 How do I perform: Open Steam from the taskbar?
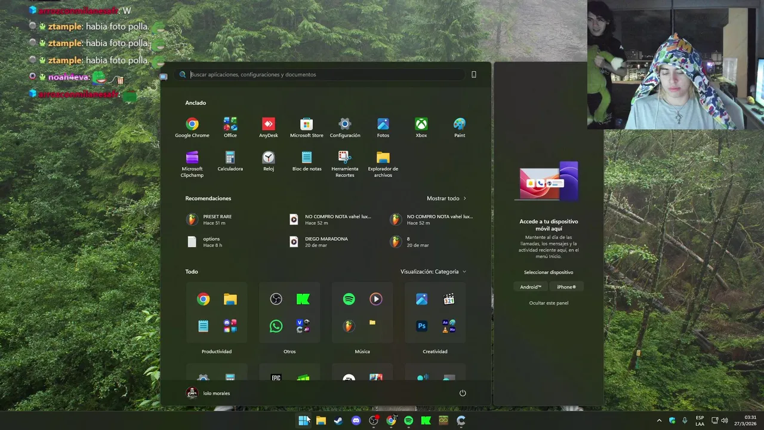[338, 420]
